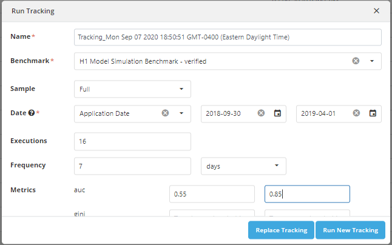
Task: Click the Executions label
Action: click(29, 141)
